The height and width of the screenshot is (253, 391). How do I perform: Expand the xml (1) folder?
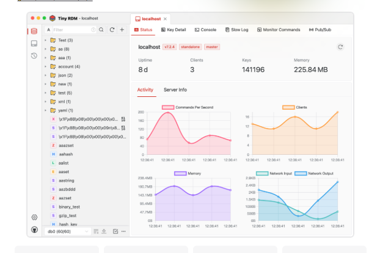pyautogui.click(x=46, y=101)
